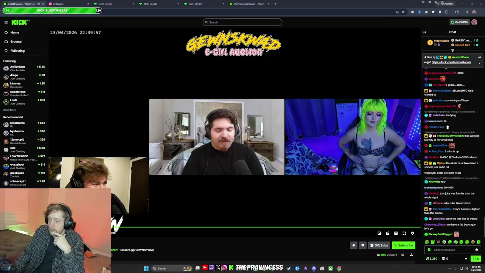
Task: Open chat settings gear
Action: [x=466, y=259]
